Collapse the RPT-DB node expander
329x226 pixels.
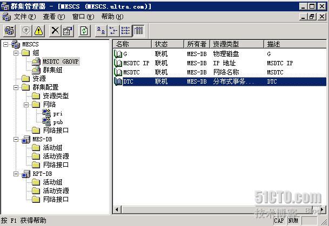point(16,174)
